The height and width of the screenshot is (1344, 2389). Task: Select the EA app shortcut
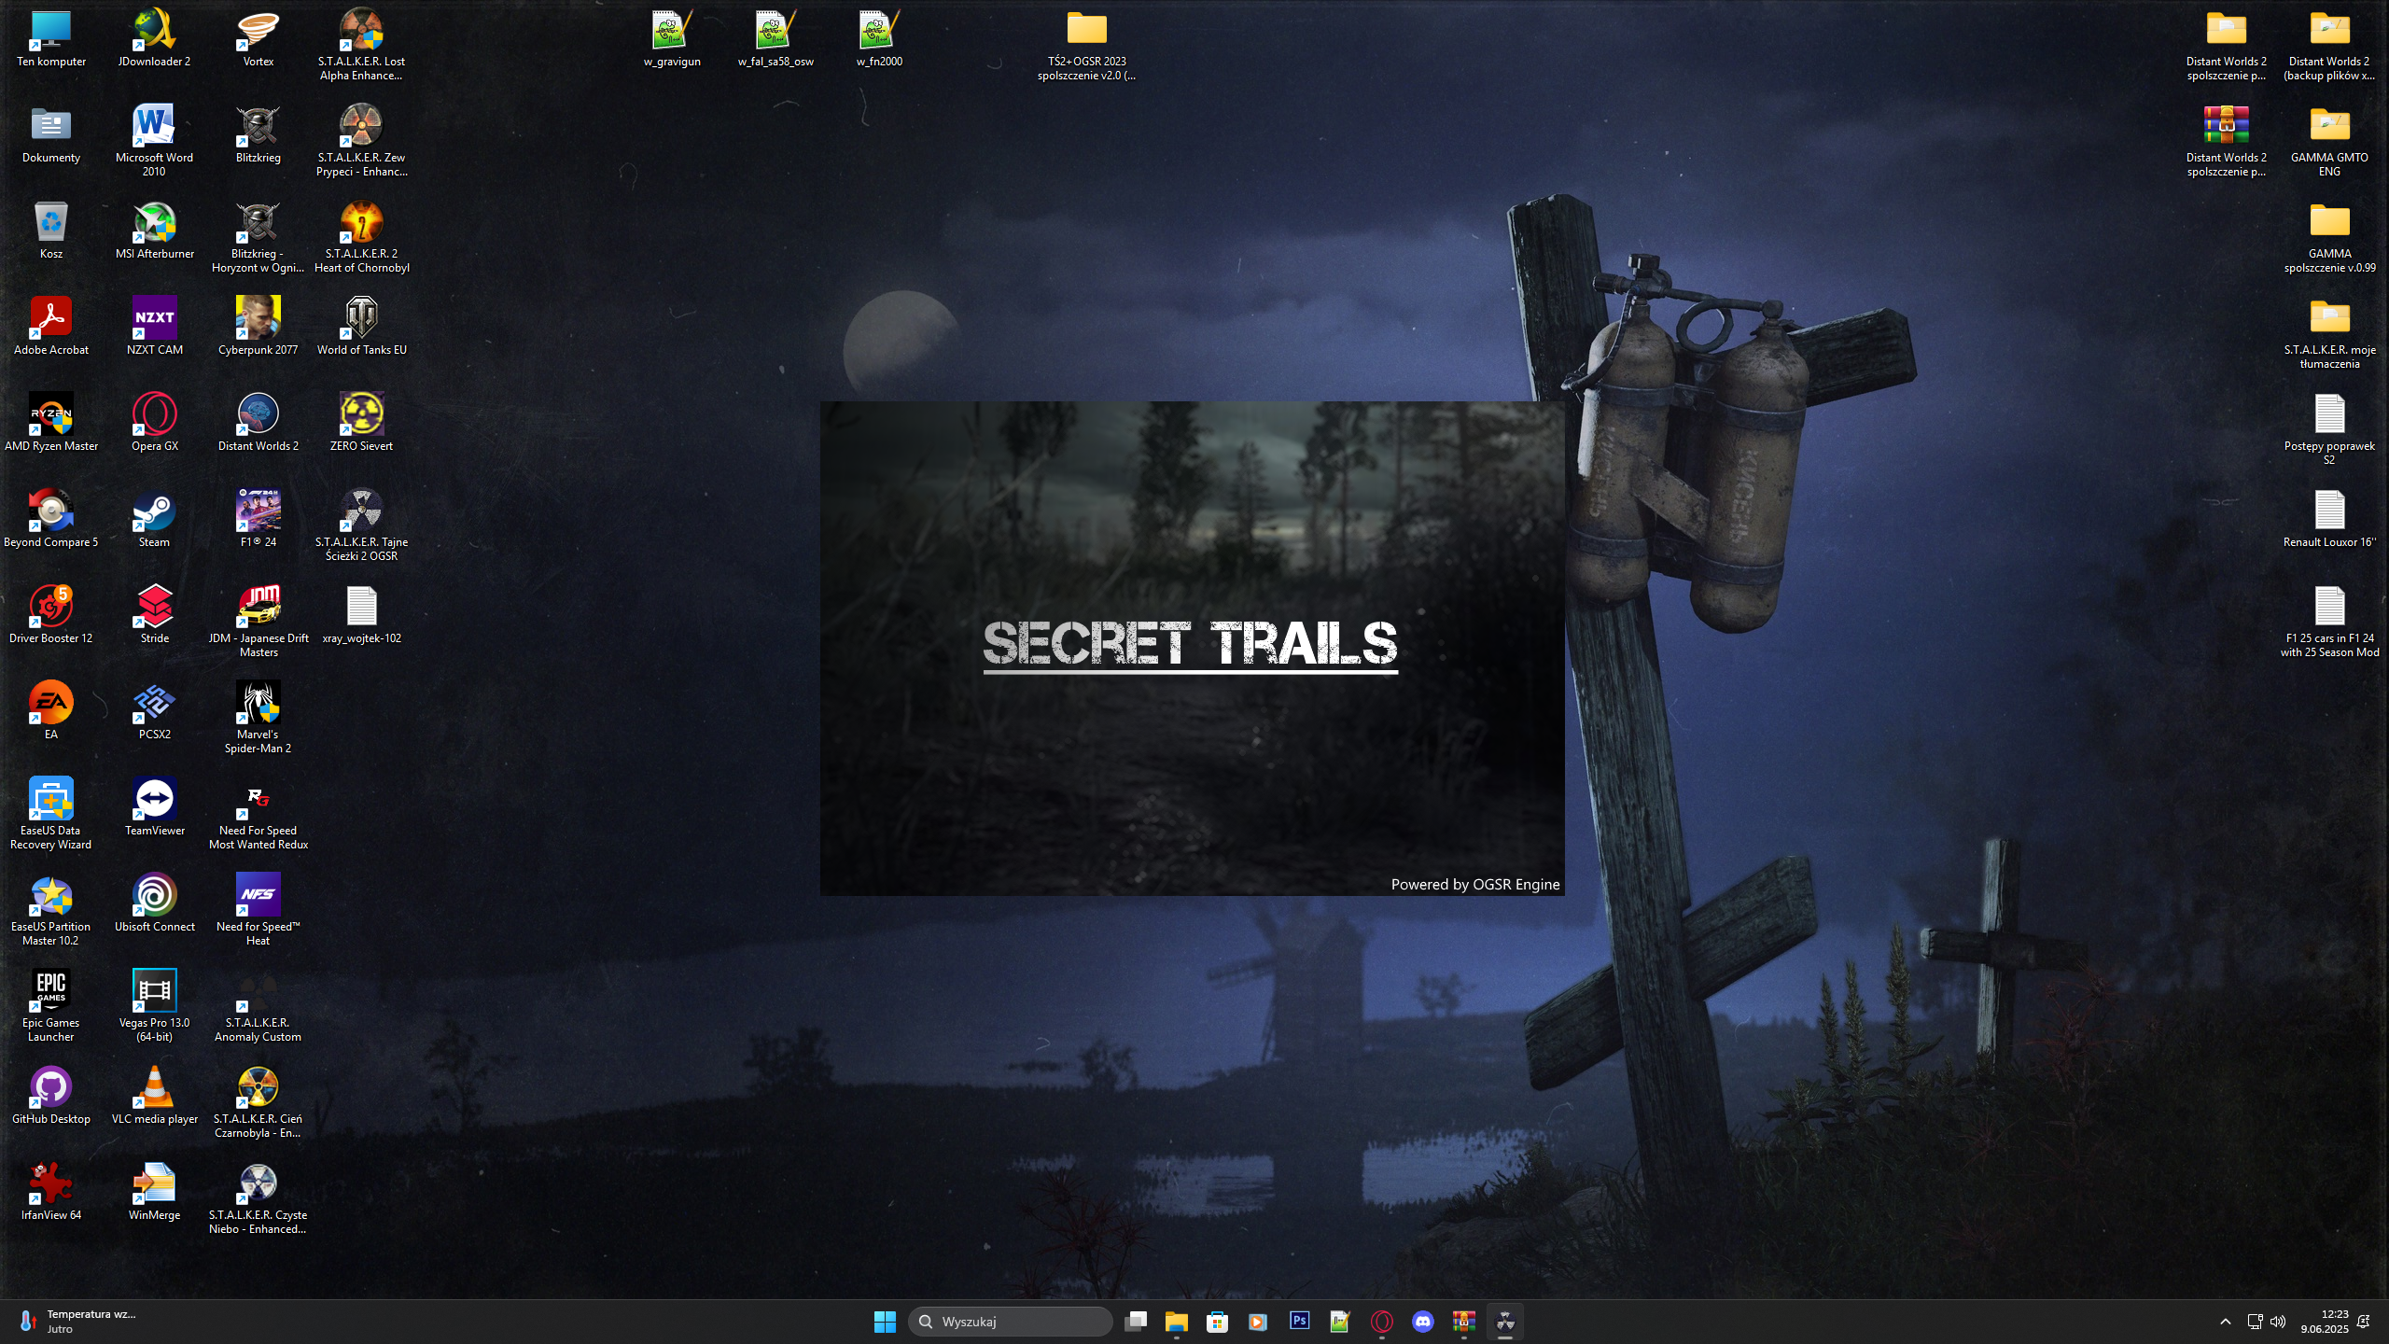[50, 712]
